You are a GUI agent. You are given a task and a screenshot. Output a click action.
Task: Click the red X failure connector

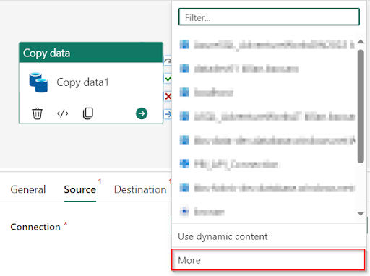coord(168,97)
